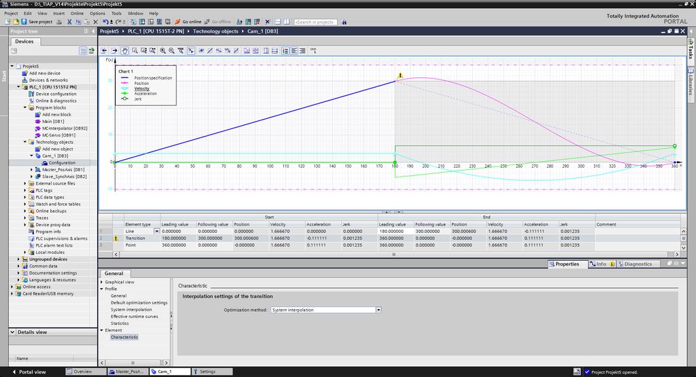Click the cut scissors icon
This screenshot has height=377, width=696.
[69, 22]
